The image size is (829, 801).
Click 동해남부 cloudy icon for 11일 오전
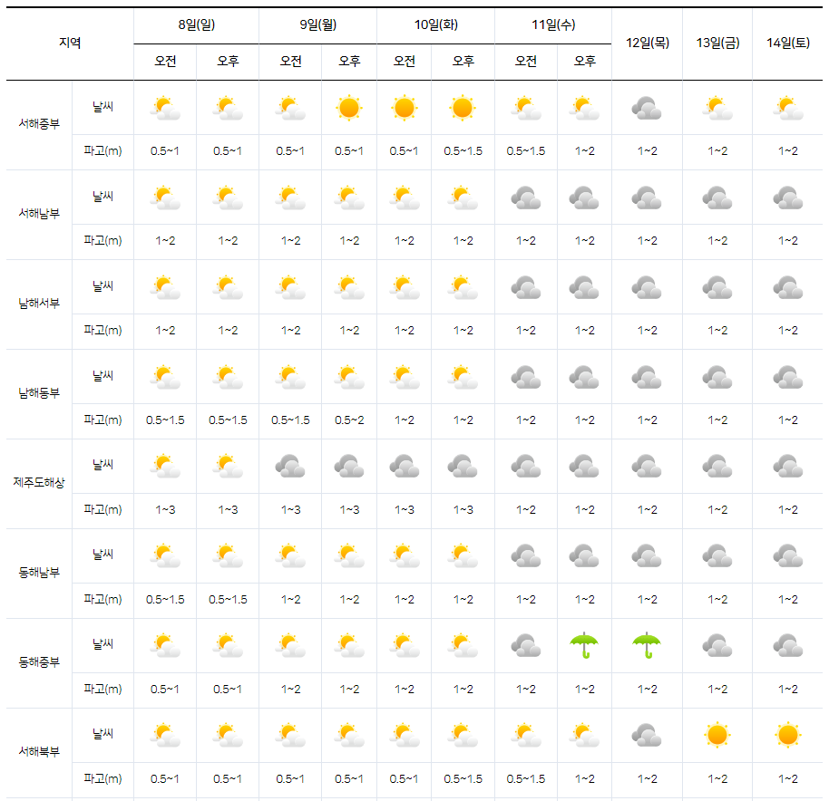(x=526, y=556)
